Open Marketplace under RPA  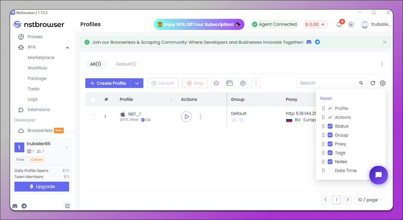(x=41, y=58)
